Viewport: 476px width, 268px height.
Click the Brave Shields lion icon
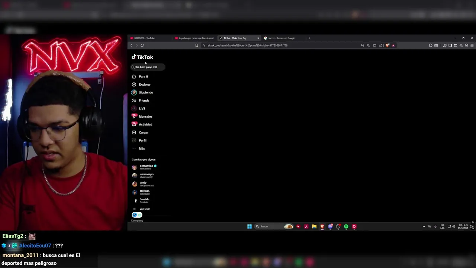pos(387,45)
